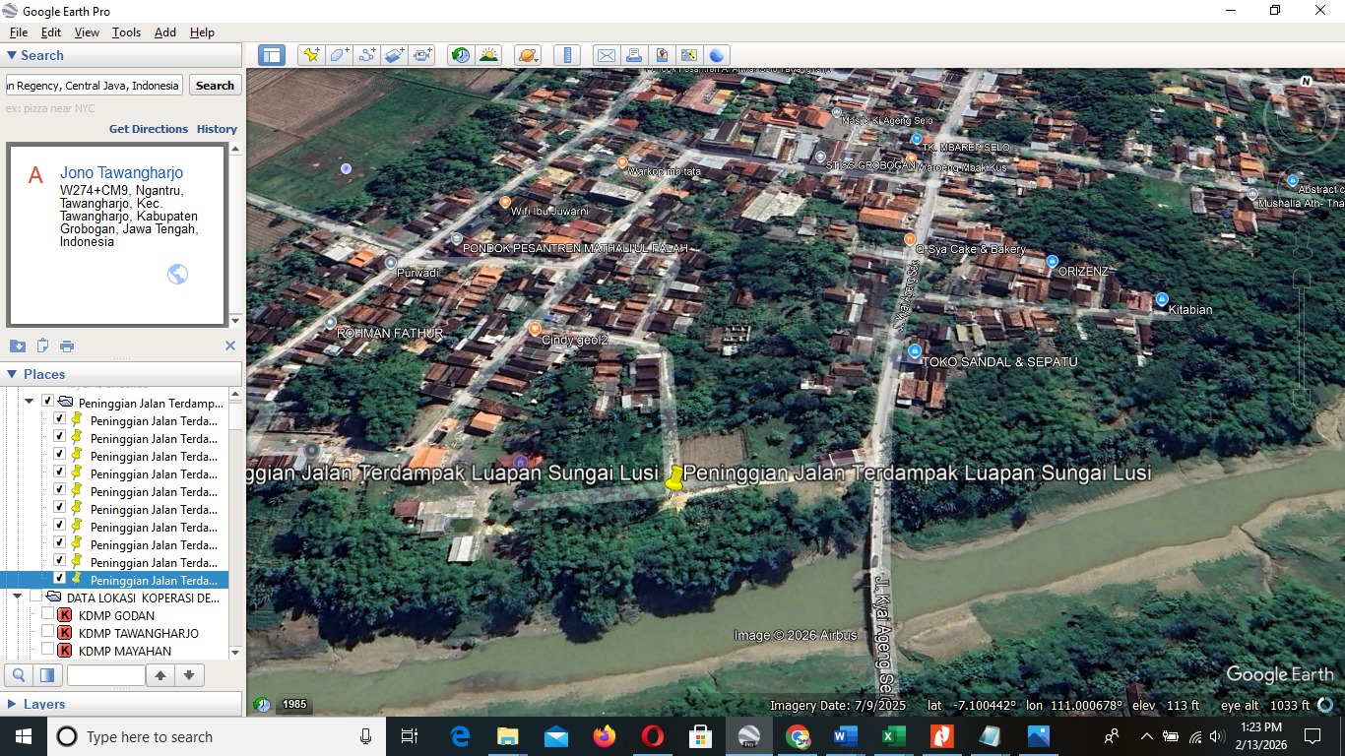Move selected place up with arrow button
The height and width of the screenshot is (756, 1345).
pos(160,675)
